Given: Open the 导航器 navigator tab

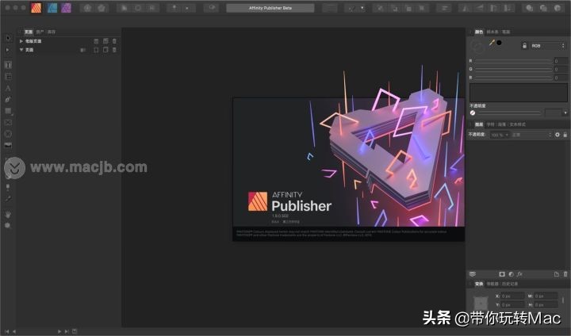Looking at the screenshot, I should [492, 284].
